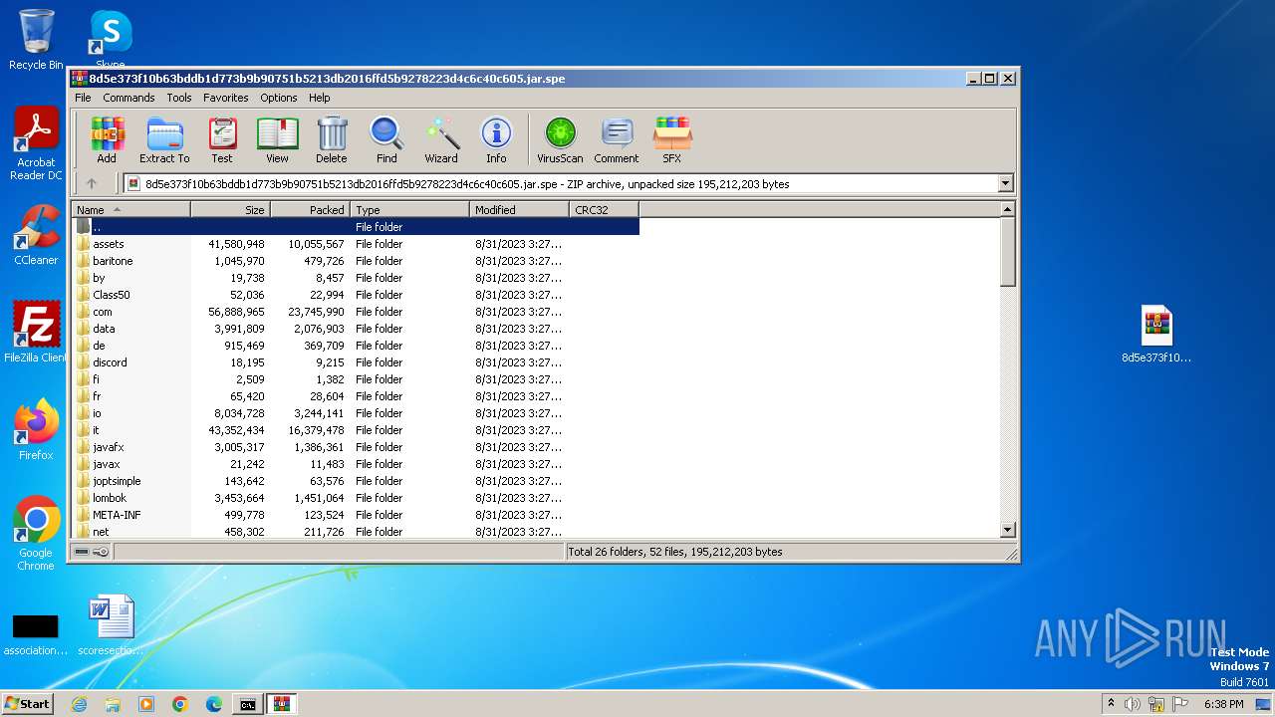Show hidden tray icons arrow
The height and width of the screenshot is (717, 1275).
pyautogui.click(x=1111, y=704)
